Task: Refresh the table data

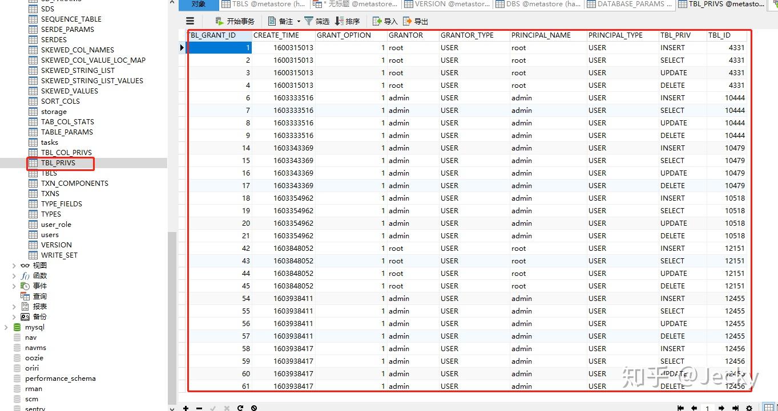Action: (x=240, y=408)
